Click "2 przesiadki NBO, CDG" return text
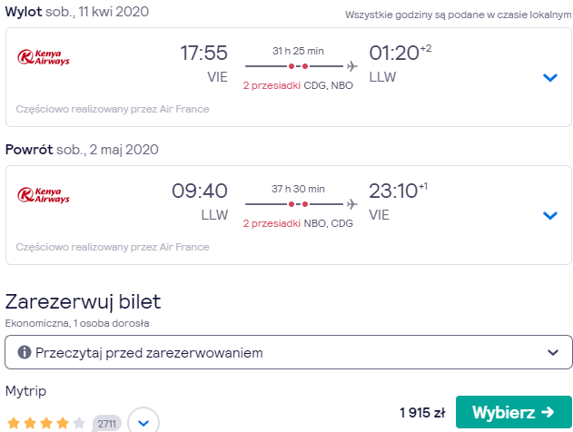 click(298, 223)
